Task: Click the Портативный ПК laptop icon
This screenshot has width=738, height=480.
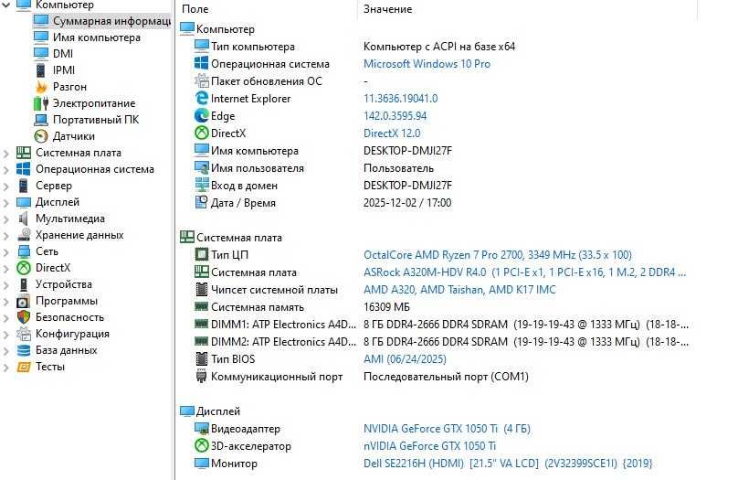Action: tap(41, 120)
